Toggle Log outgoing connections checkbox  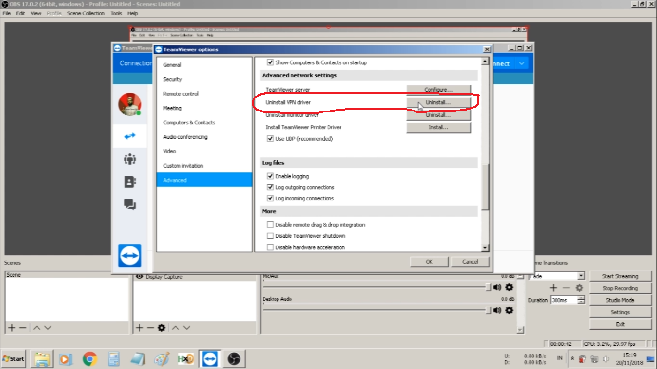(x=270, y=187)
